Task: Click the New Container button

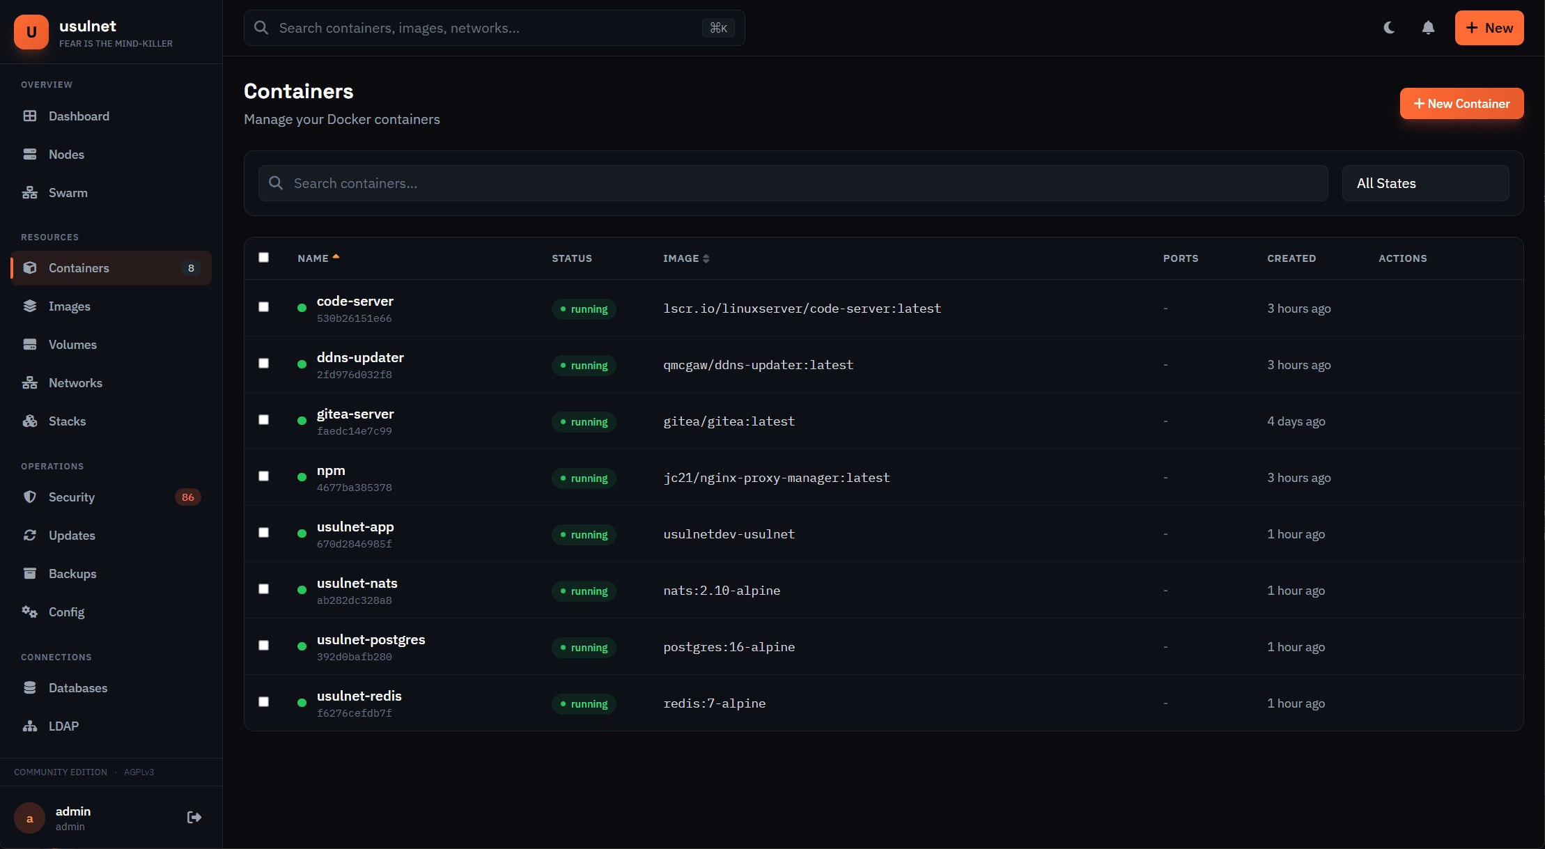Action: click(x=1461, y=103)
